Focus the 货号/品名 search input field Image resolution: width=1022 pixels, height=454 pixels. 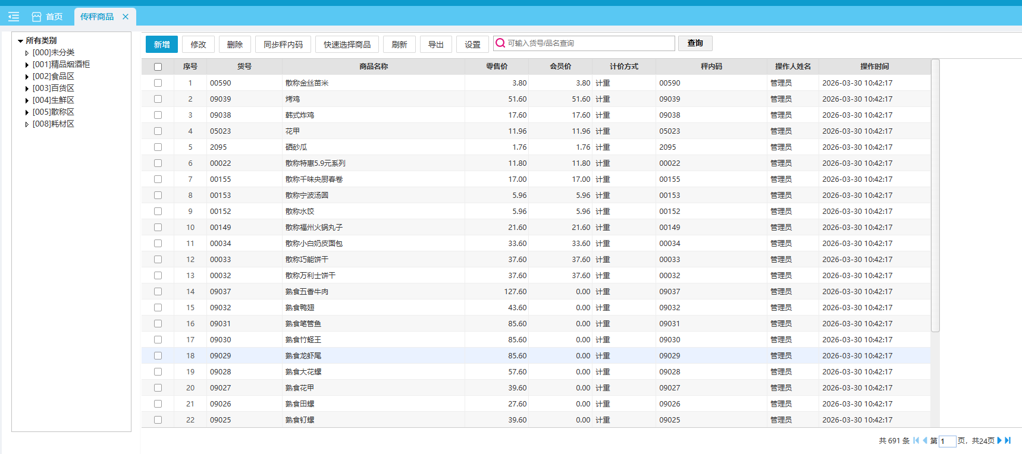[589, 43]
